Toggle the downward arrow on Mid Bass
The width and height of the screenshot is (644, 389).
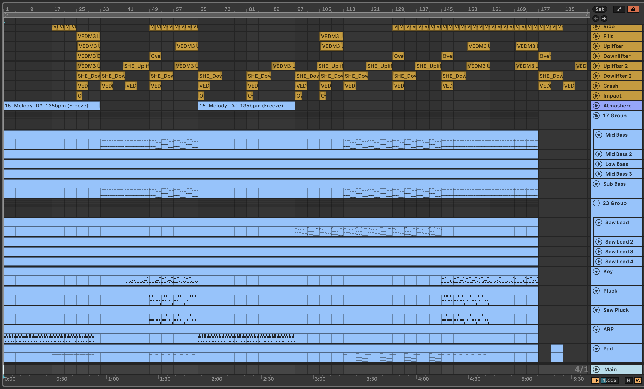(598, 135)
